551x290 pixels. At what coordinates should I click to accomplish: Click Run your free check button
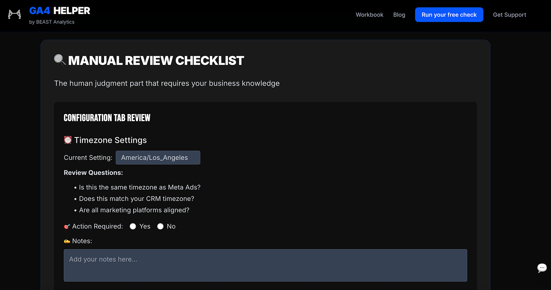(449, 15)
